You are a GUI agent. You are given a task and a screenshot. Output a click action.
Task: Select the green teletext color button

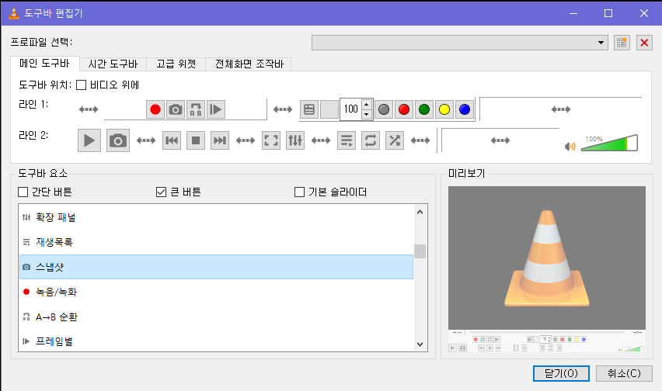click(x=424, y=109)
